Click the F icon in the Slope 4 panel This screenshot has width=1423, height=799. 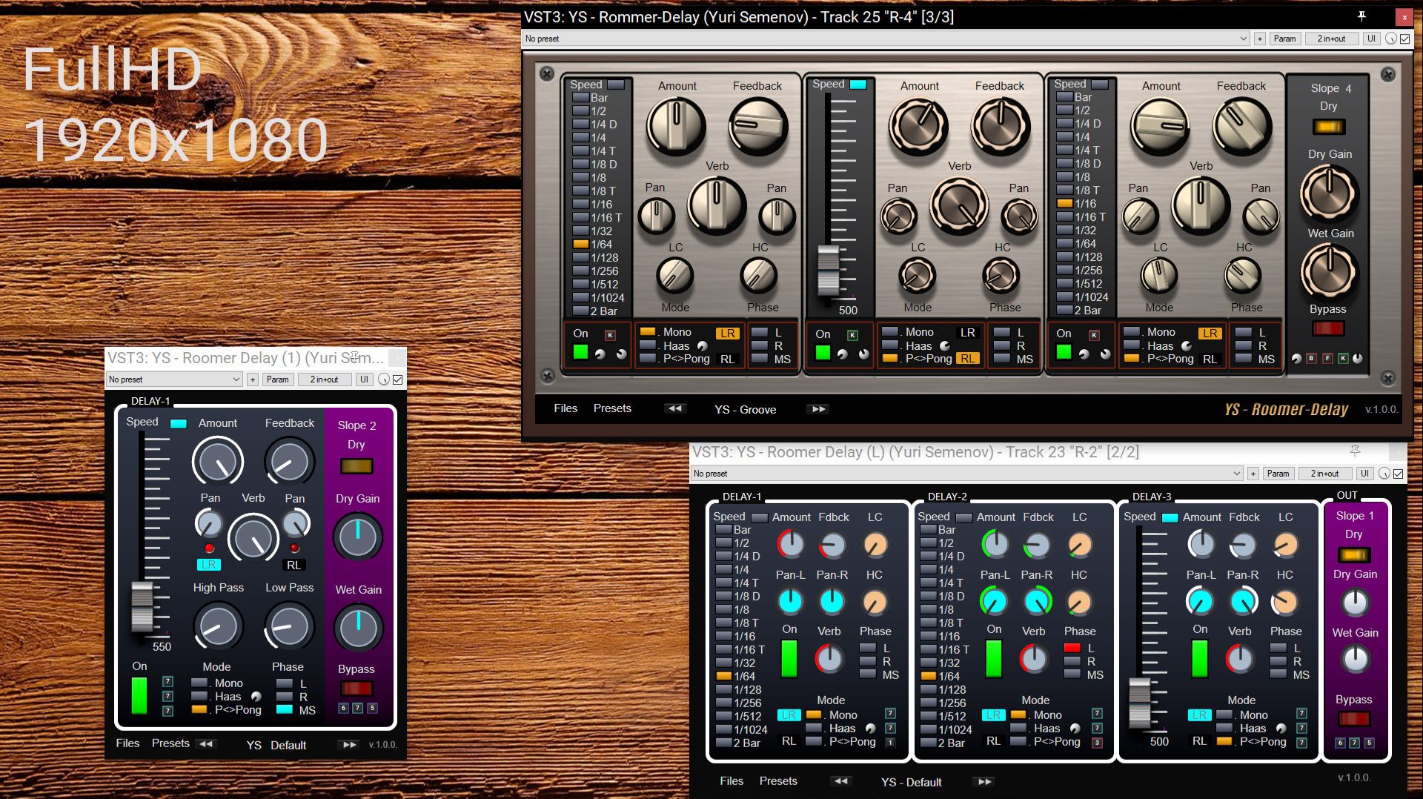click(x=1327, y=358)
